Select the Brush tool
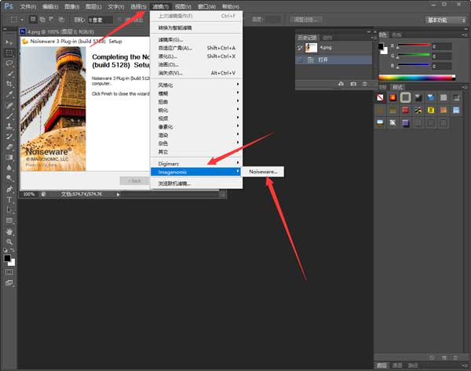The width and height of the screenshot is (471, 371). coord(9,115)
